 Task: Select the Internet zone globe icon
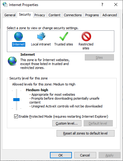tap(18, 36)
